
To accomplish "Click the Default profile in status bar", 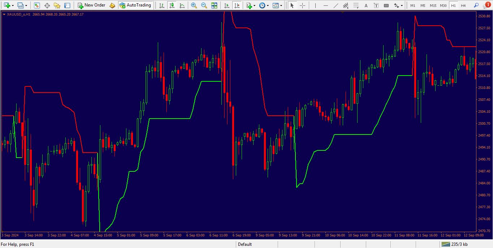I will point(245,244).
